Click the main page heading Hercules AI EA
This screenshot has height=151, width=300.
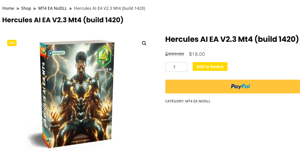click(x=62, y=20)
